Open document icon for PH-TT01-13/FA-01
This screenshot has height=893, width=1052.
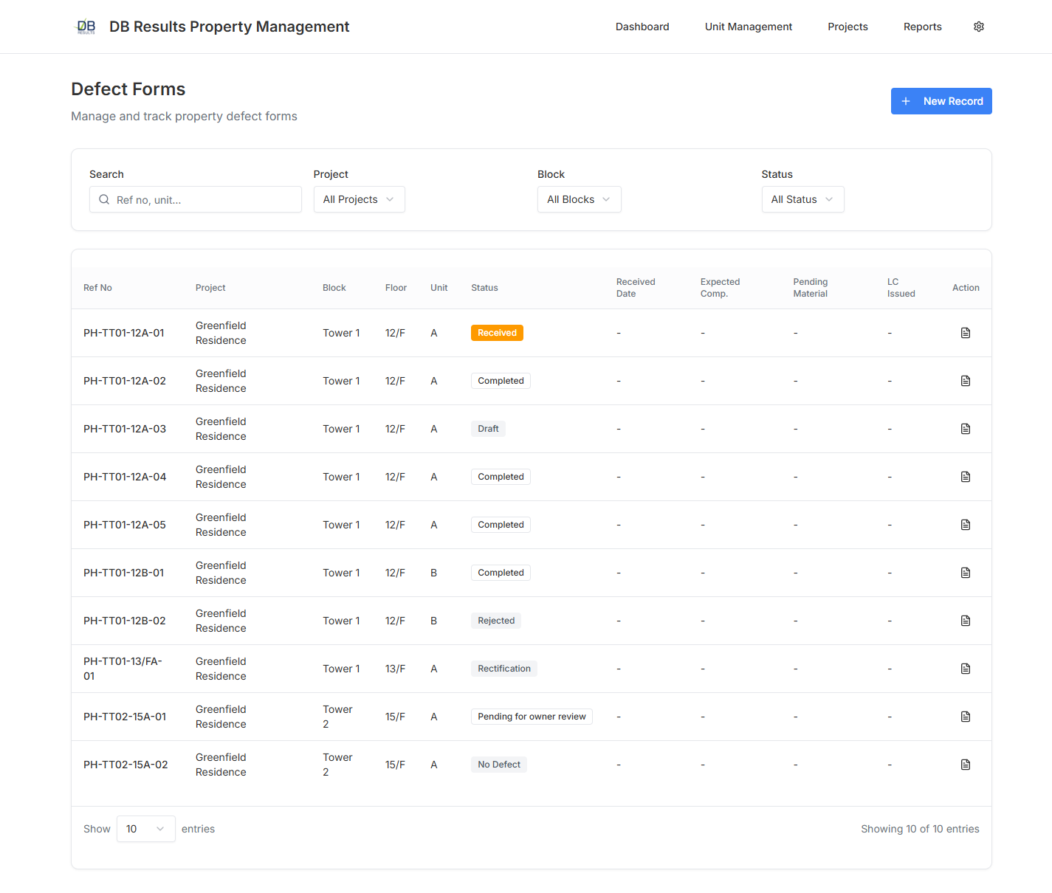pyautogui.click(x=966, y=669)
